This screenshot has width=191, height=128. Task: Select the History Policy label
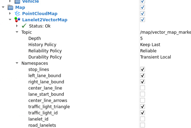coord(42,45)
